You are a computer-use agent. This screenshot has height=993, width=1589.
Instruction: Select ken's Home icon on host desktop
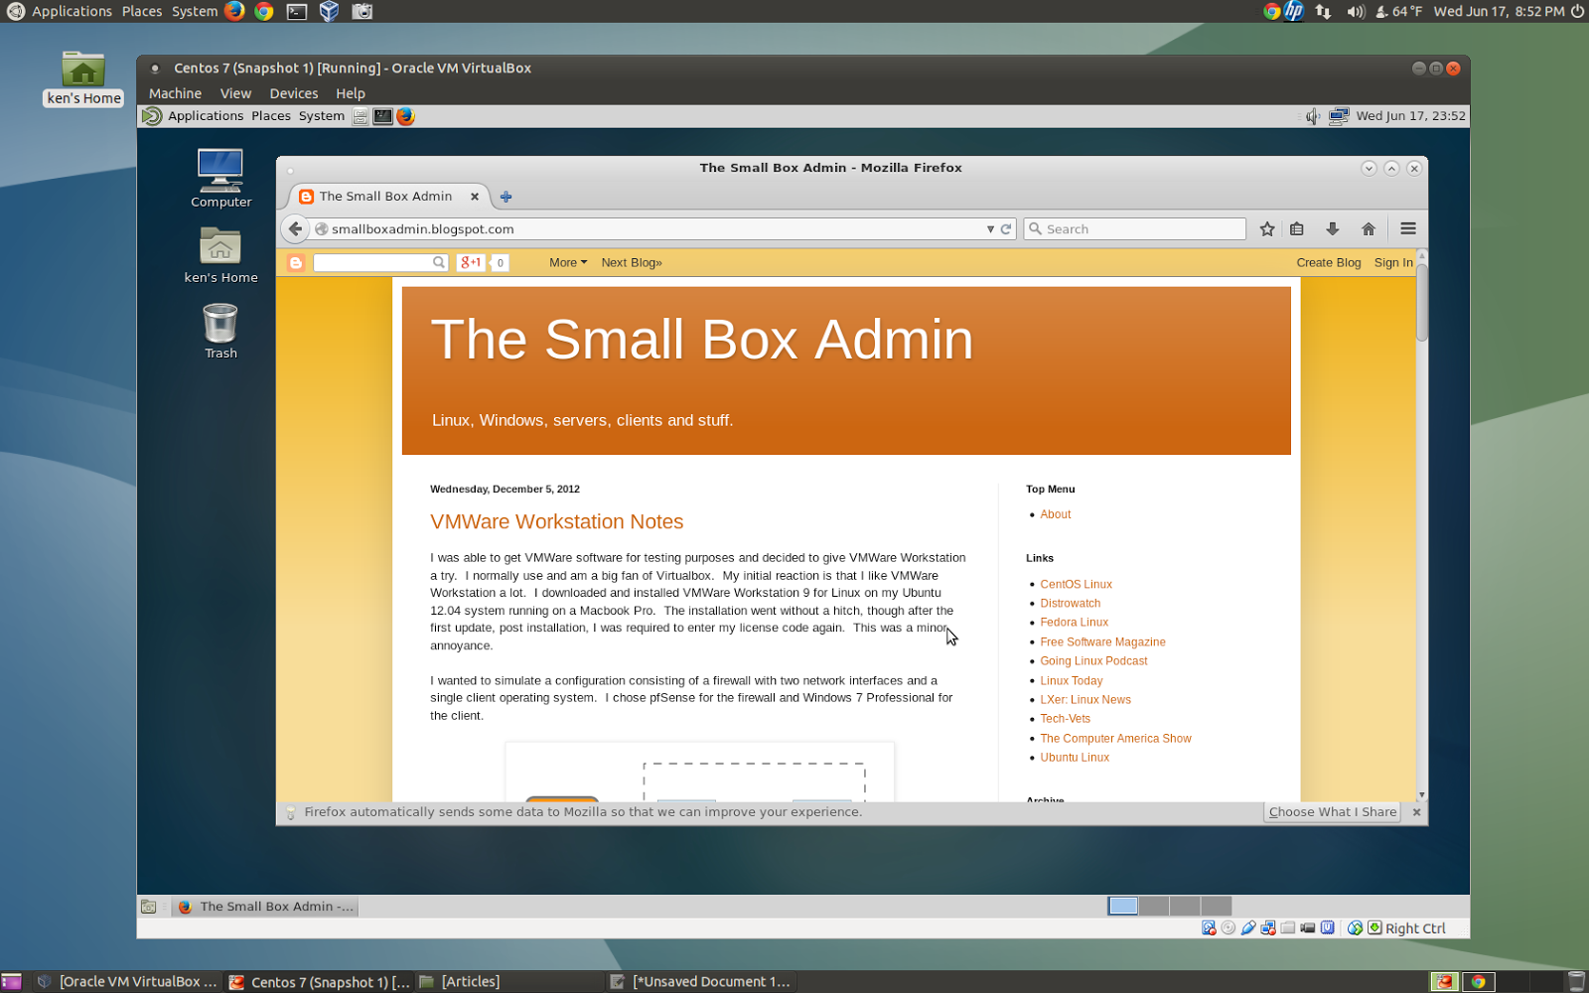click(x=83, y=78)
